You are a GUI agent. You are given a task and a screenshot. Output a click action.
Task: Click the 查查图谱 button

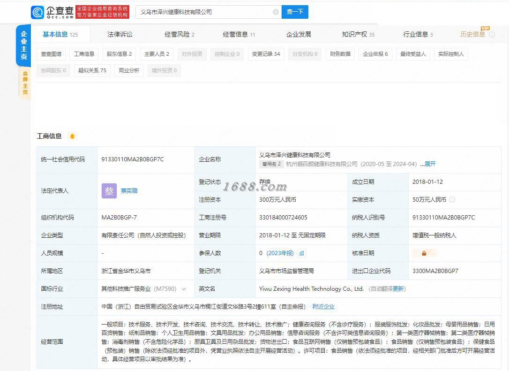click(x=51, y=54)
